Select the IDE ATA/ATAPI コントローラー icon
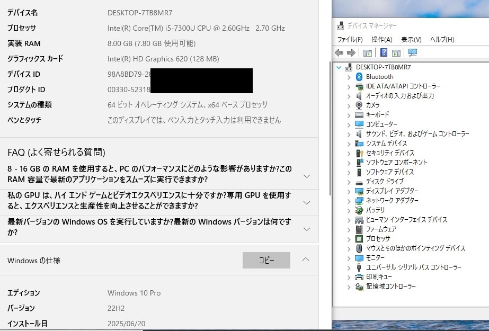Image resolution: width=489 pixels, height=331 pixels. click(x=359, y=86)
